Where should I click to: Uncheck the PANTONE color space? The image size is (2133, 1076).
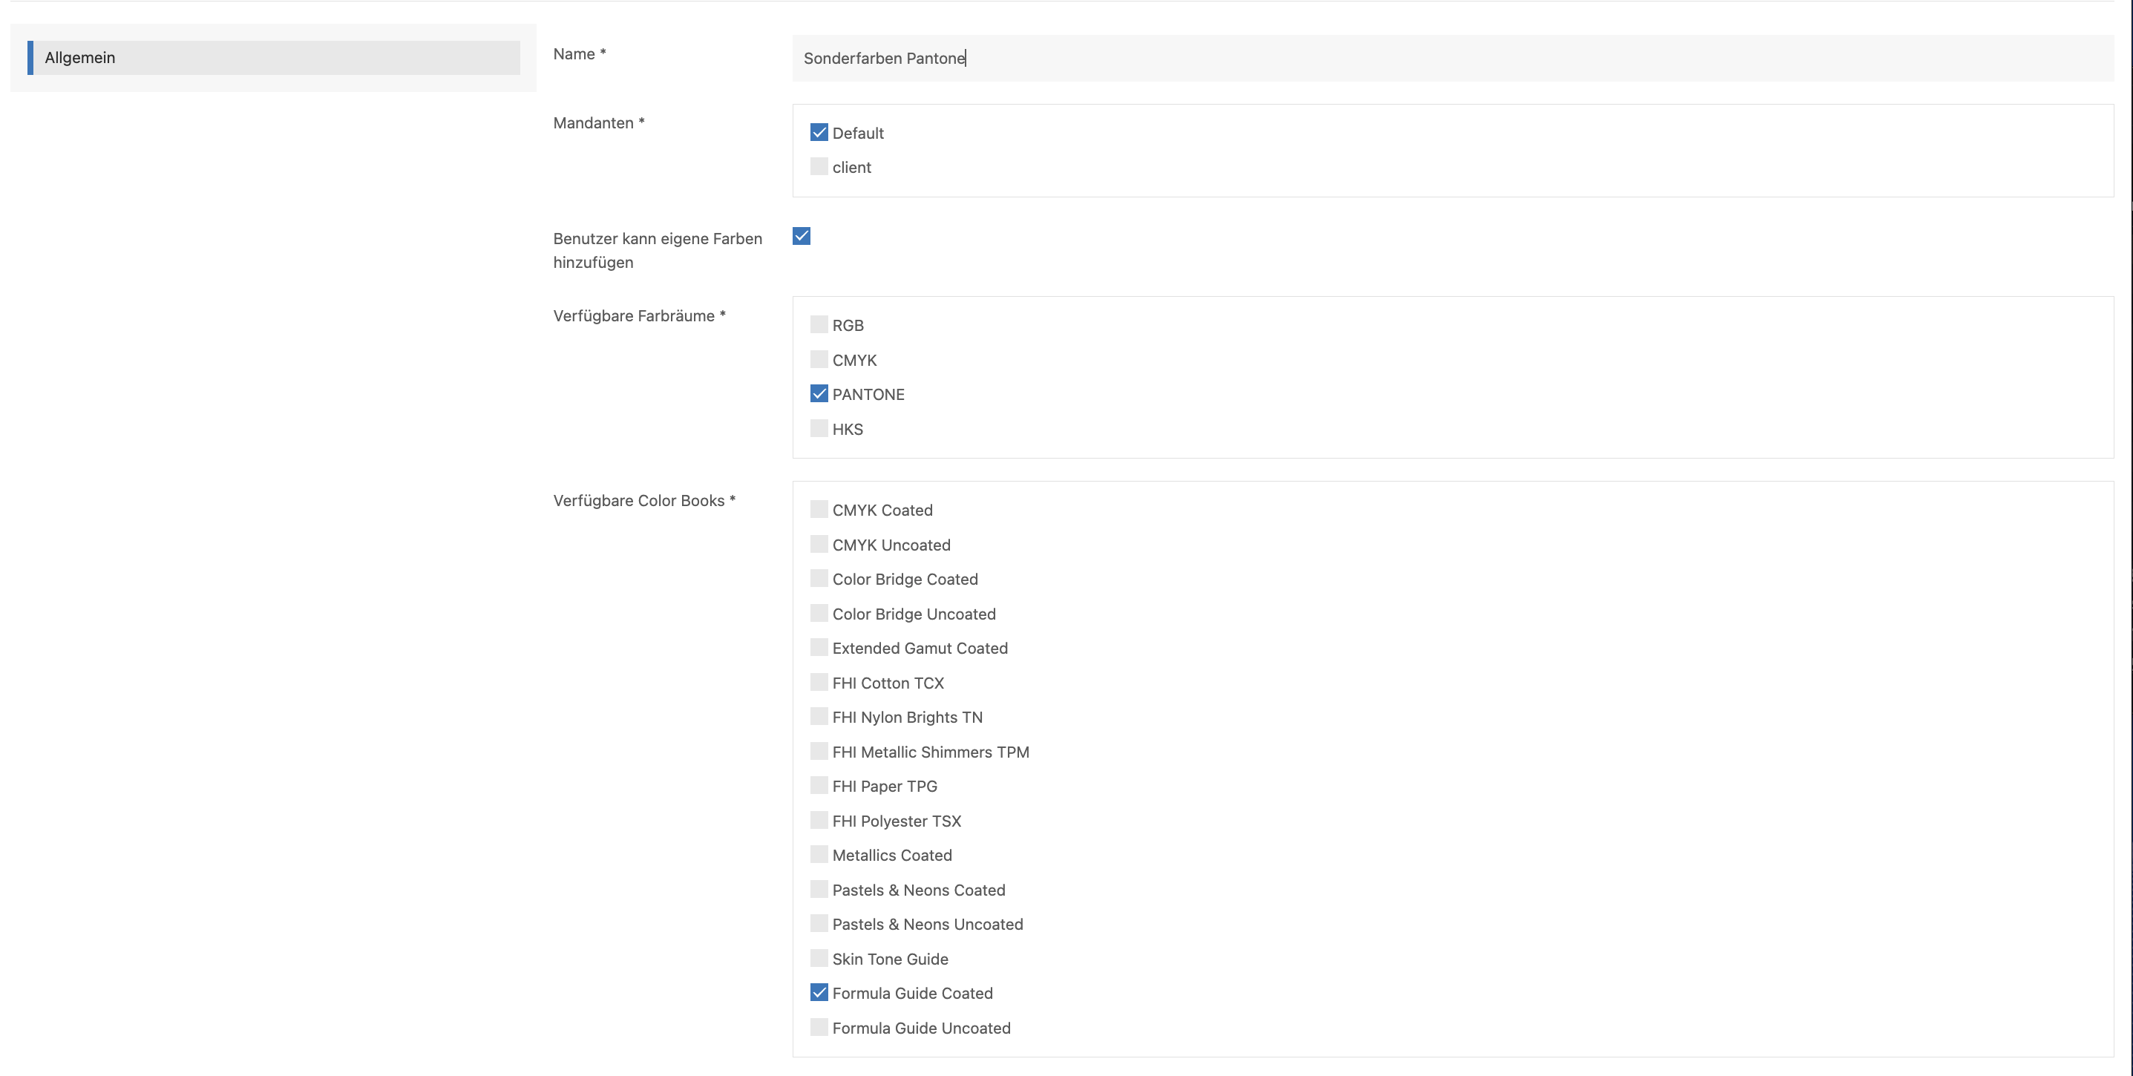(x=819, y=394)
